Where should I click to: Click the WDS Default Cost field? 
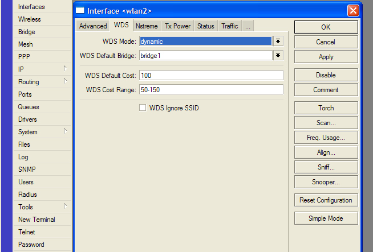(x=211, y=76)
